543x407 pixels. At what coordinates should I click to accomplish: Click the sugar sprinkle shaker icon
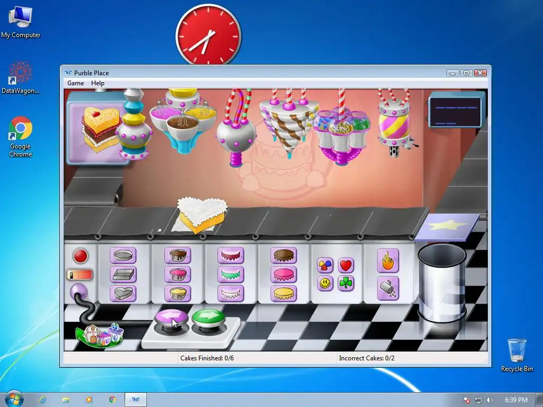tap(388, 288)
